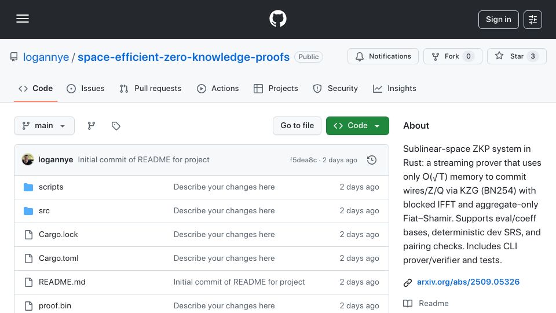The image size is (556, 313).
Task: Open Readme link in About section
Action: pyautogui.click(x=434, y=303)
